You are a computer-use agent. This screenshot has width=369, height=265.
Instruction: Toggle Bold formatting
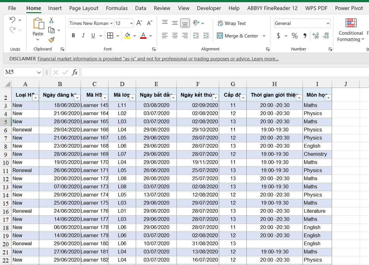(x=73, y=35)
